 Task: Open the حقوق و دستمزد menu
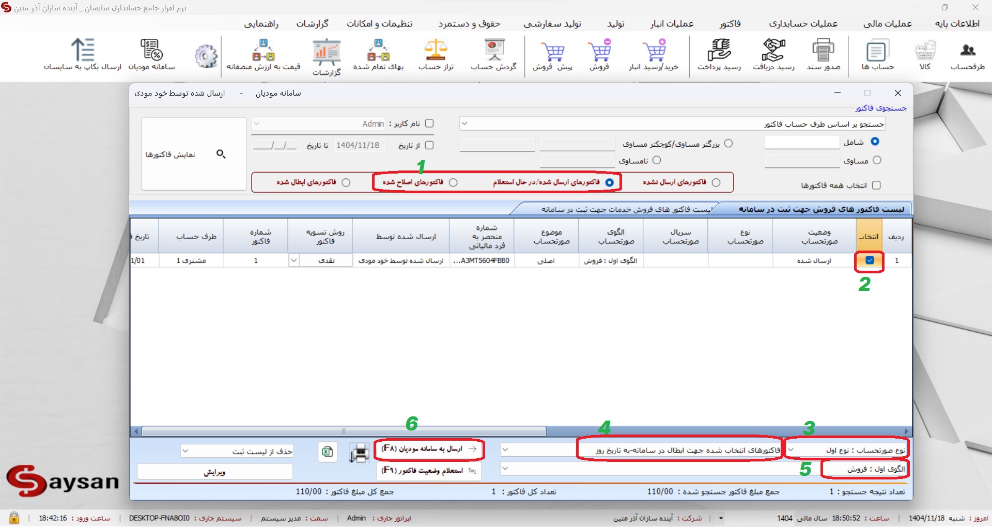point(469,24)
